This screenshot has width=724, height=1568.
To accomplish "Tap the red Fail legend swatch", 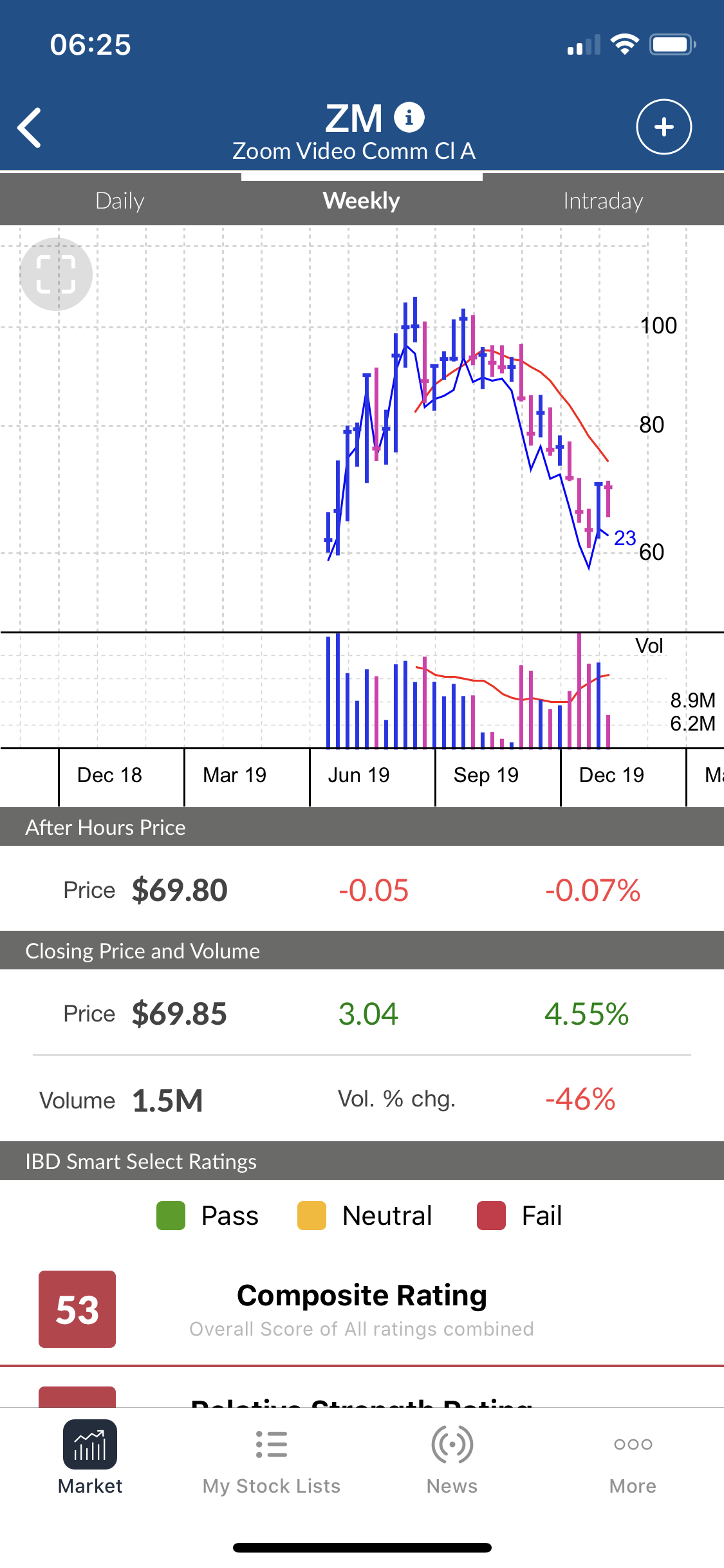I will point(491,1216).
